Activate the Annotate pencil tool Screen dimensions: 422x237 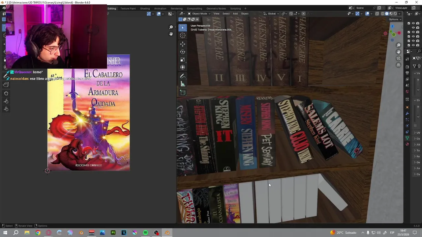pos(183,76)
